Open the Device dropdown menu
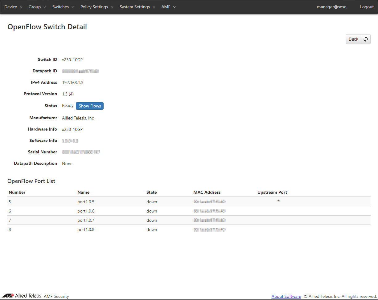The width and height of the screenshot is (378, 300). coord(13,7)
